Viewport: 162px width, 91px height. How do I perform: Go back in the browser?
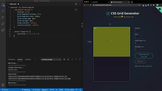pyautogui.click(x=85, y=5)
